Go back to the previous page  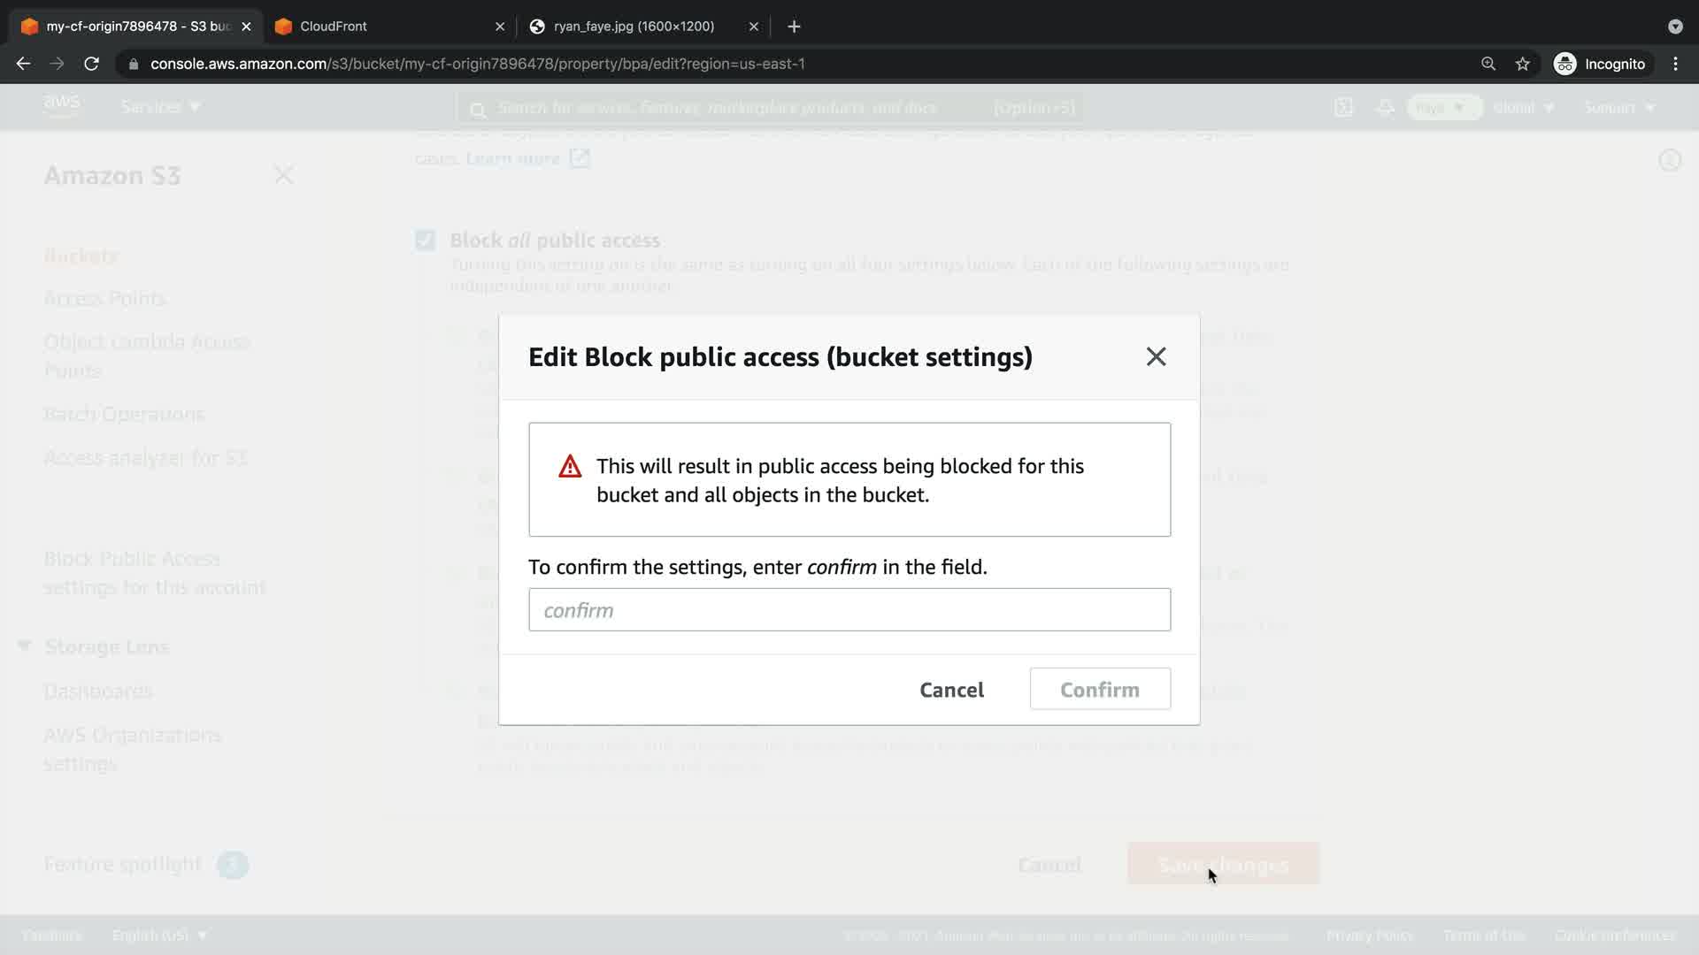pos(24,64)
